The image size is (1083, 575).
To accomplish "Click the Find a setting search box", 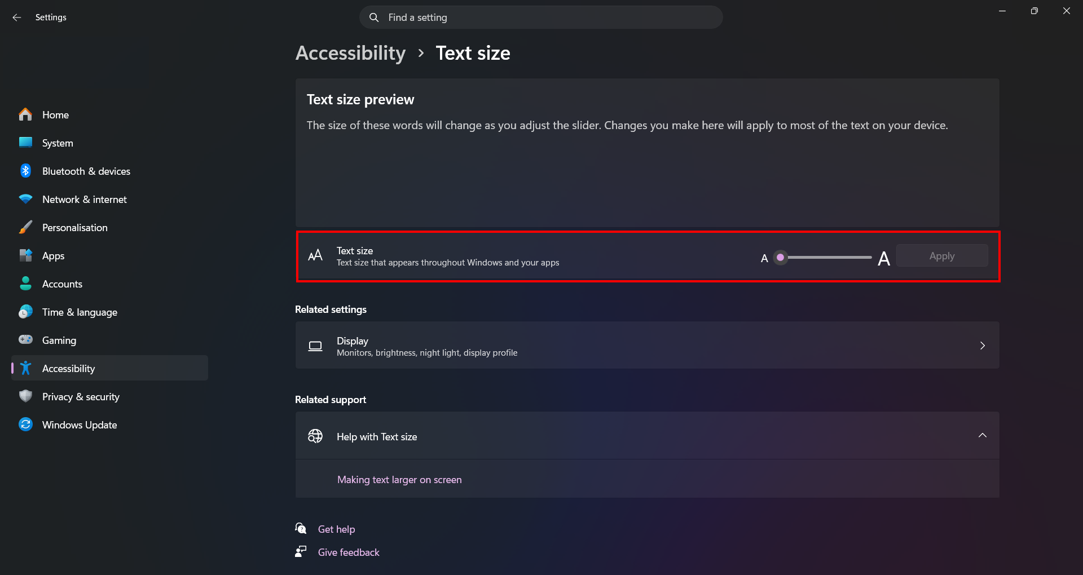I will coord(541,17).
